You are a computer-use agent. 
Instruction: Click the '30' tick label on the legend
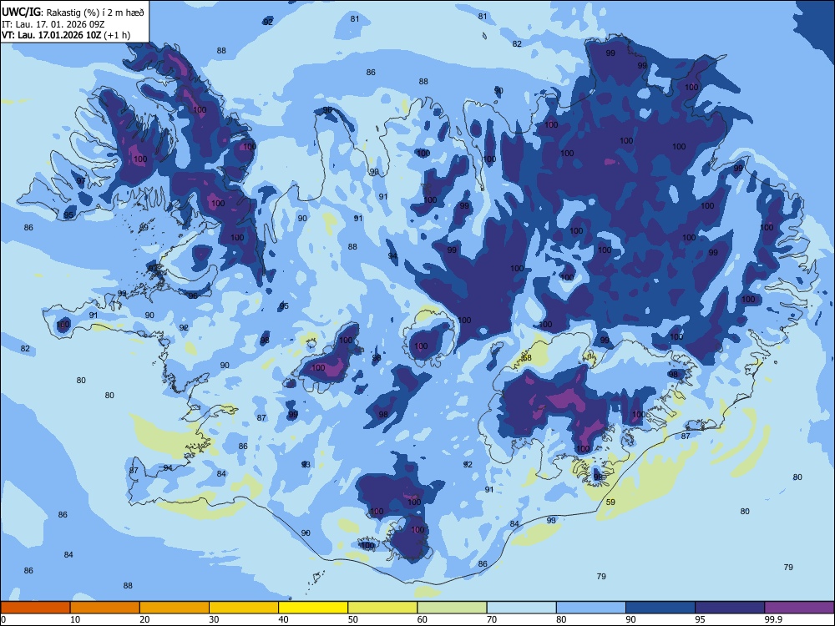[x=214, y=619]
